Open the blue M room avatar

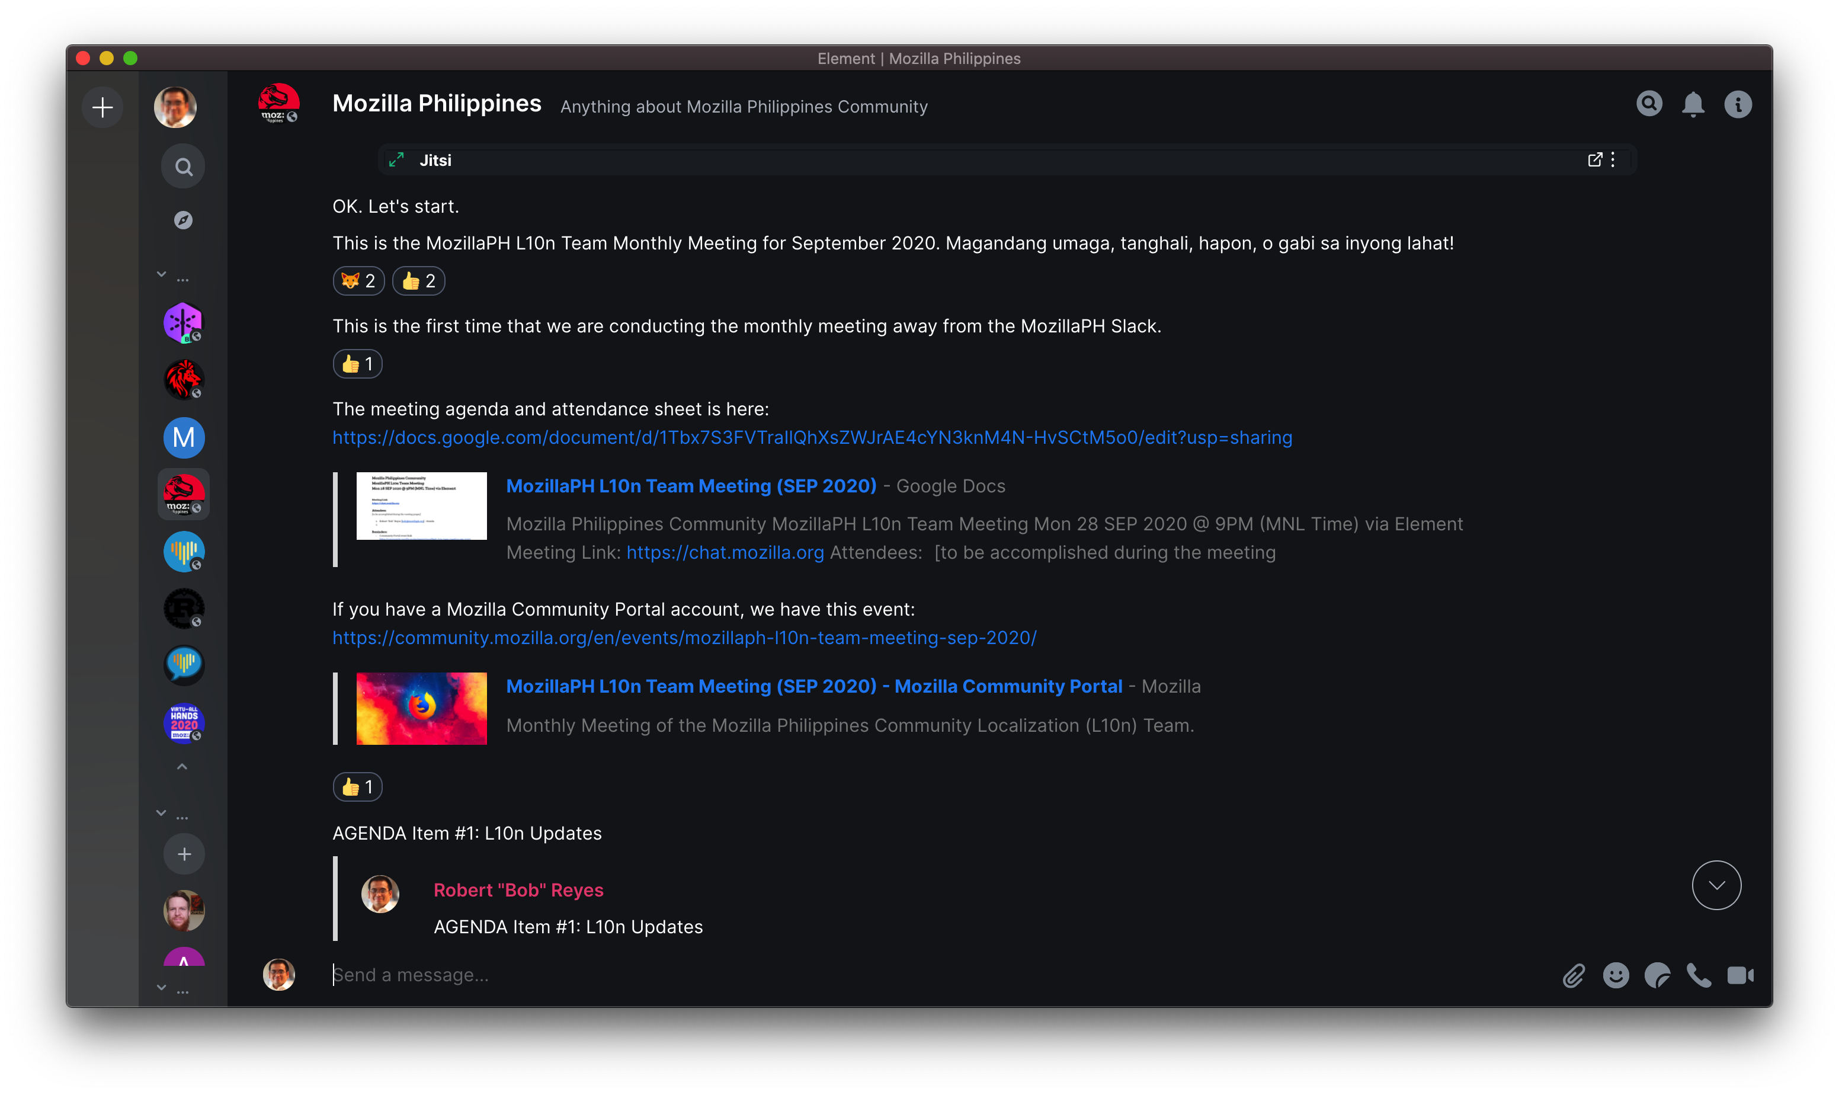(183, 437)
